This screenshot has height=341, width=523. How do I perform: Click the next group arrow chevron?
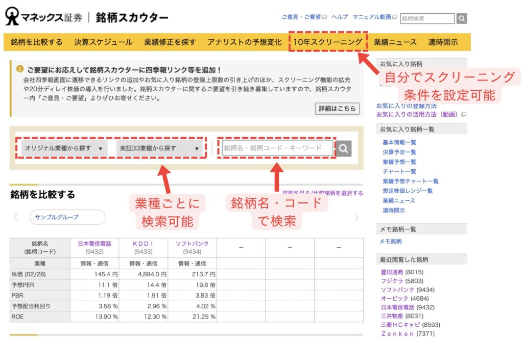356,217
